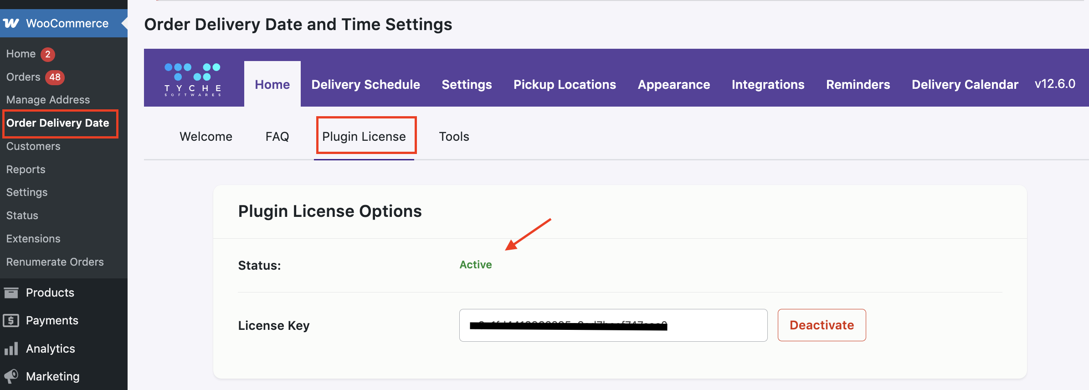Click the Tyche Softwares logo
This screenshot has width=1089, height=390.
[x=193, y=80]
